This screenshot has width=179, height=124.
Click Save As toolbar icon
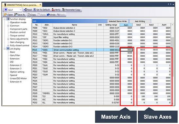click(x=16, y=15)
